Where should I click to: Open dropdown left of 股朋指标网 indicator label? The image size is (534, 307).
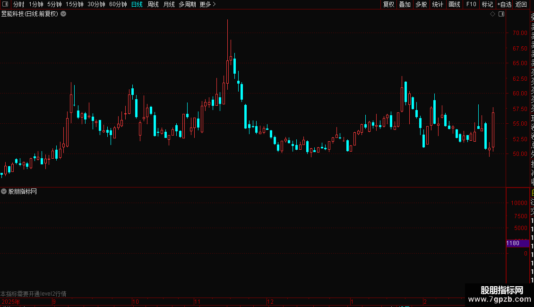pyautogui.click(x=4, y=192)
